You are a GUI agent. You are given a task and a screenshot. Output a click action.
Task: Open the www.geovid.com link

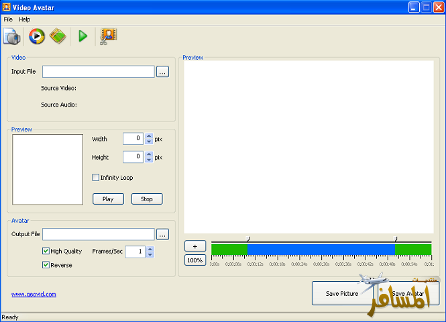(34, 294)
